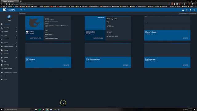Image resolution: width=197 pixels, height=111 pixels.
Task: Open the settings gear menu
Action: (191, 10)
